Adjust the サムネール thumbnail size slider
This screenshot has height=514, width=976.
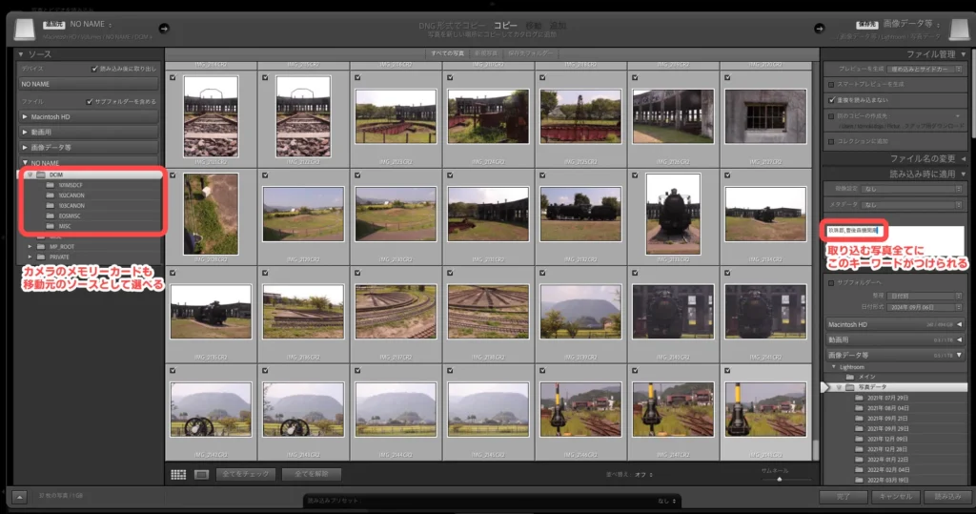coord(779,479)
